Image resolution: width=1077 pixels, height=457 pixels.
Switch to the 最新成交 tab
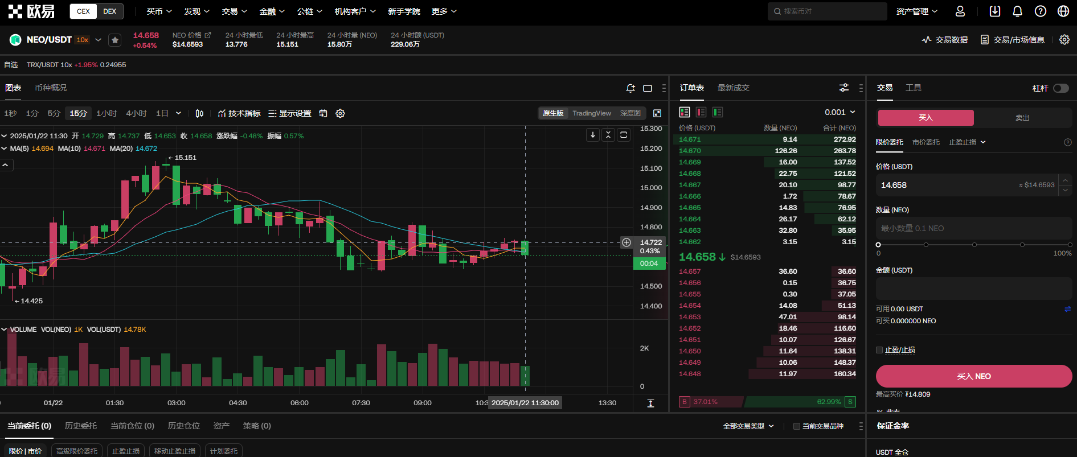733,88
